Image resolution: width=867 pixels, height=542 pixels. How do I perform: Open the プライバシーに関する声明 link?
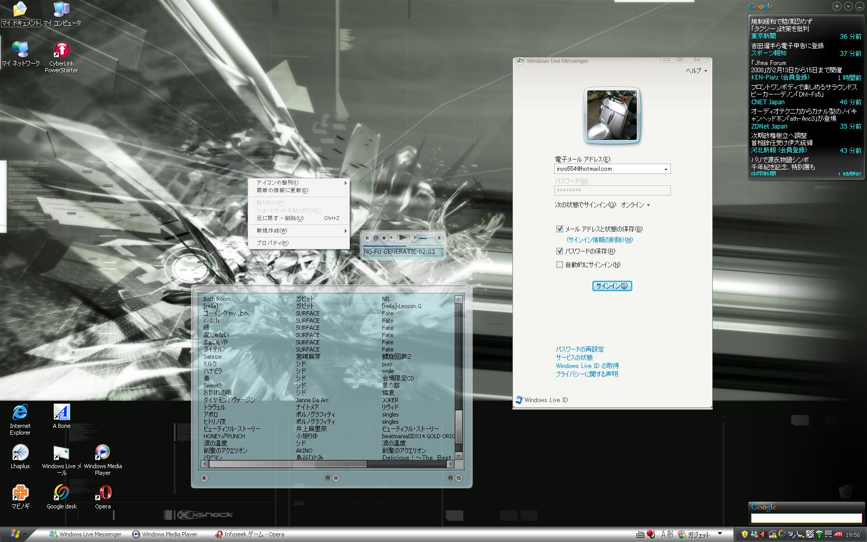(x=587, y=374)
